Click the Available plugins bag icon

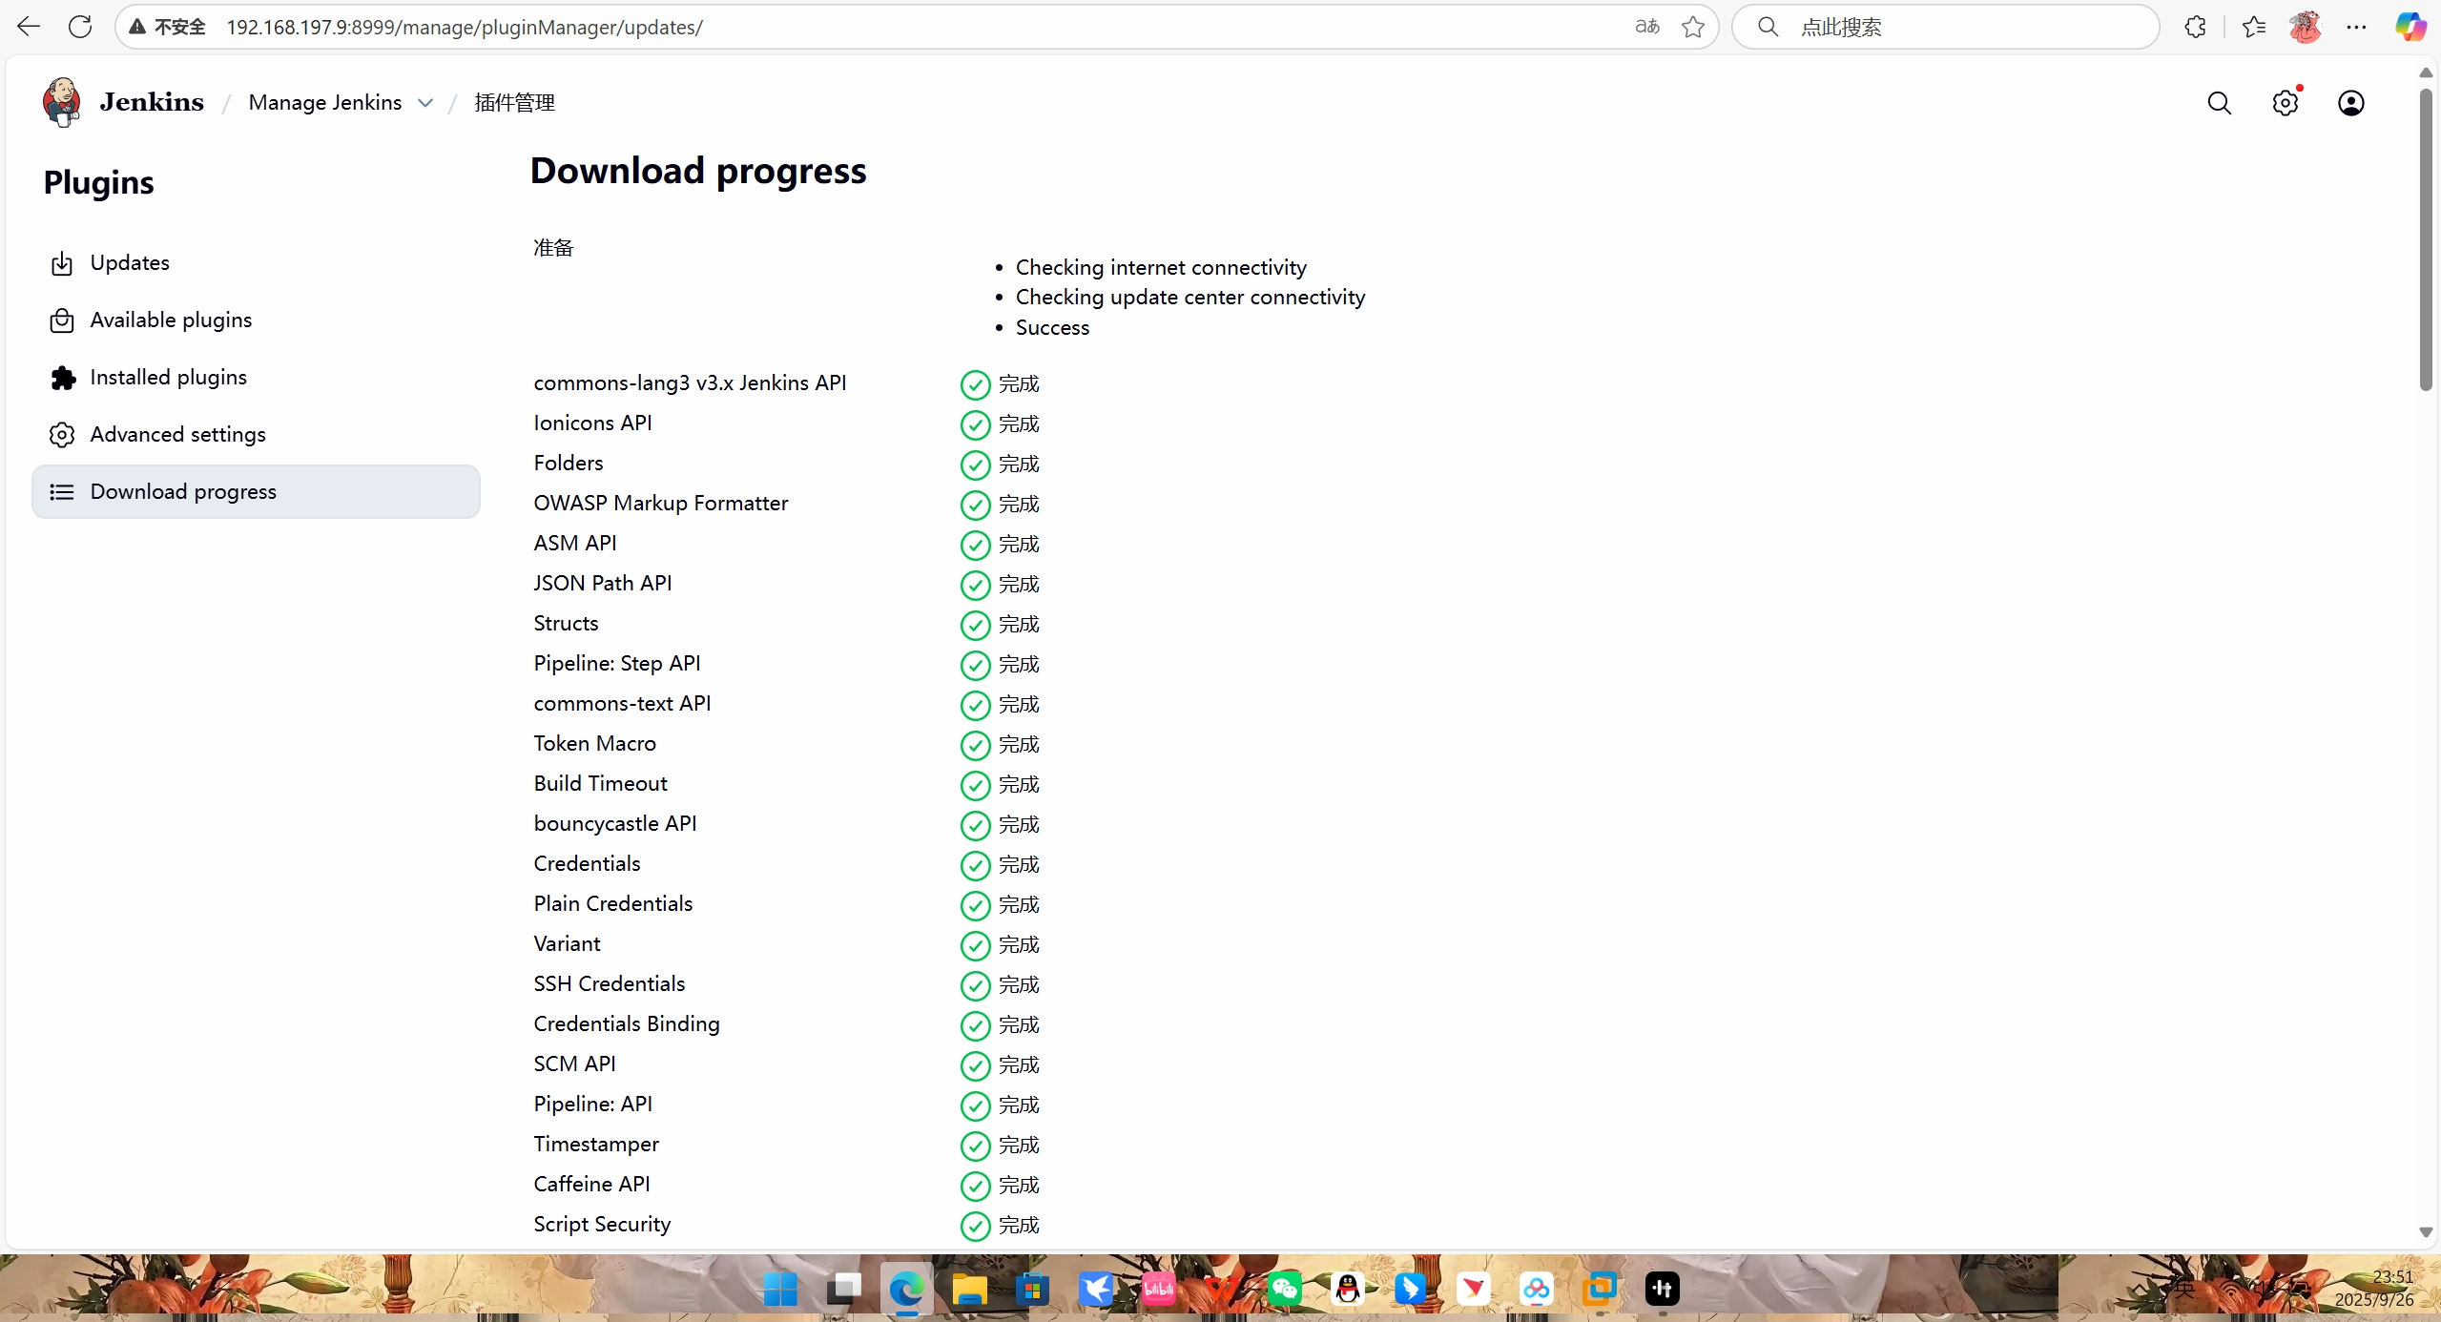62,320
